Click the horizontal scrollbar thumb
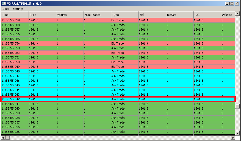This screenshot has height=141, width=244. point(8,137)
